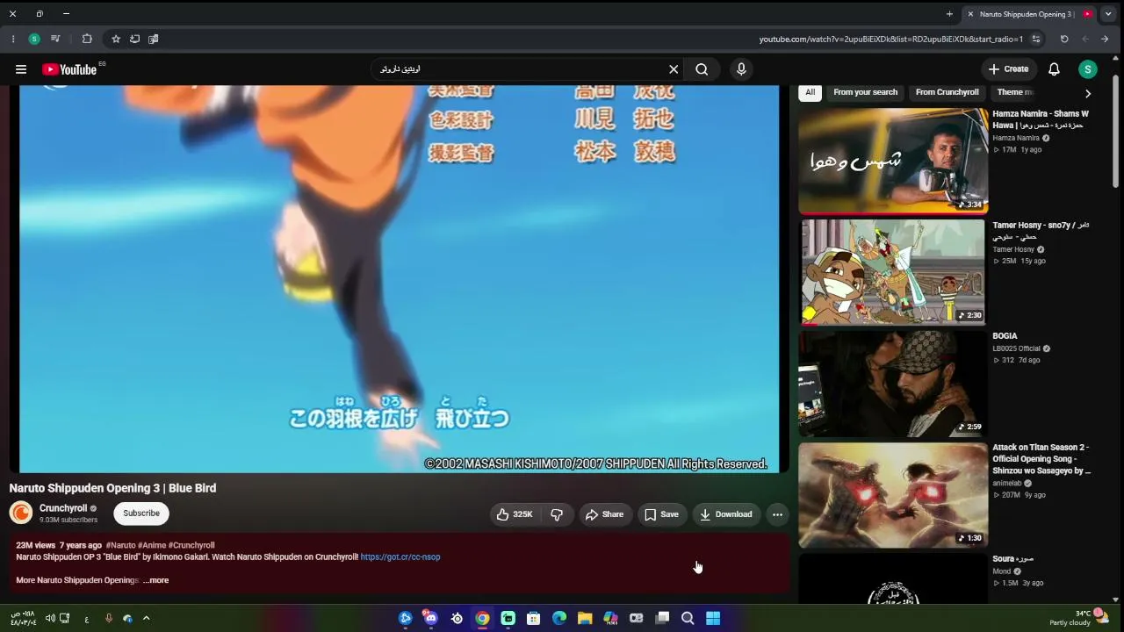Open the Attack on Titan Season 2 title

[1042, 459]
